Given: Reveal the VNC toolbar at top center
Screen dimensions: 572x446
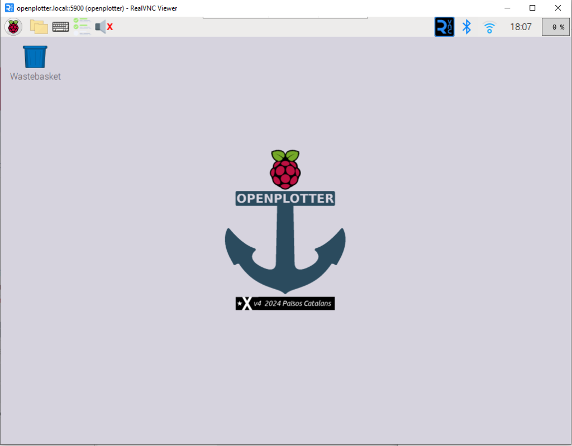Looking at the screenshot, I should point(285,17).
